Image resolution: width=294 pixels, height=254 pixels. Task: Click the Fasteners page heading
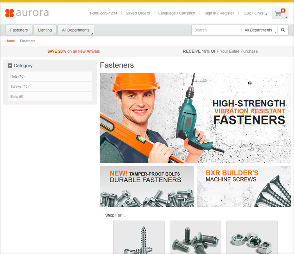pyautogui.click(x=117, y=65)
